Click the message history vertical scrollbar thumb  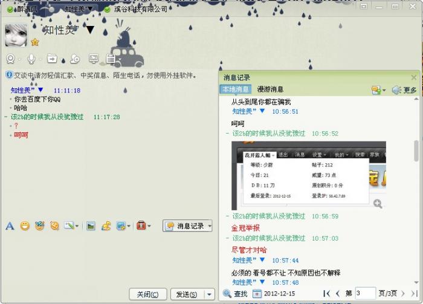(x=416, y=151)
